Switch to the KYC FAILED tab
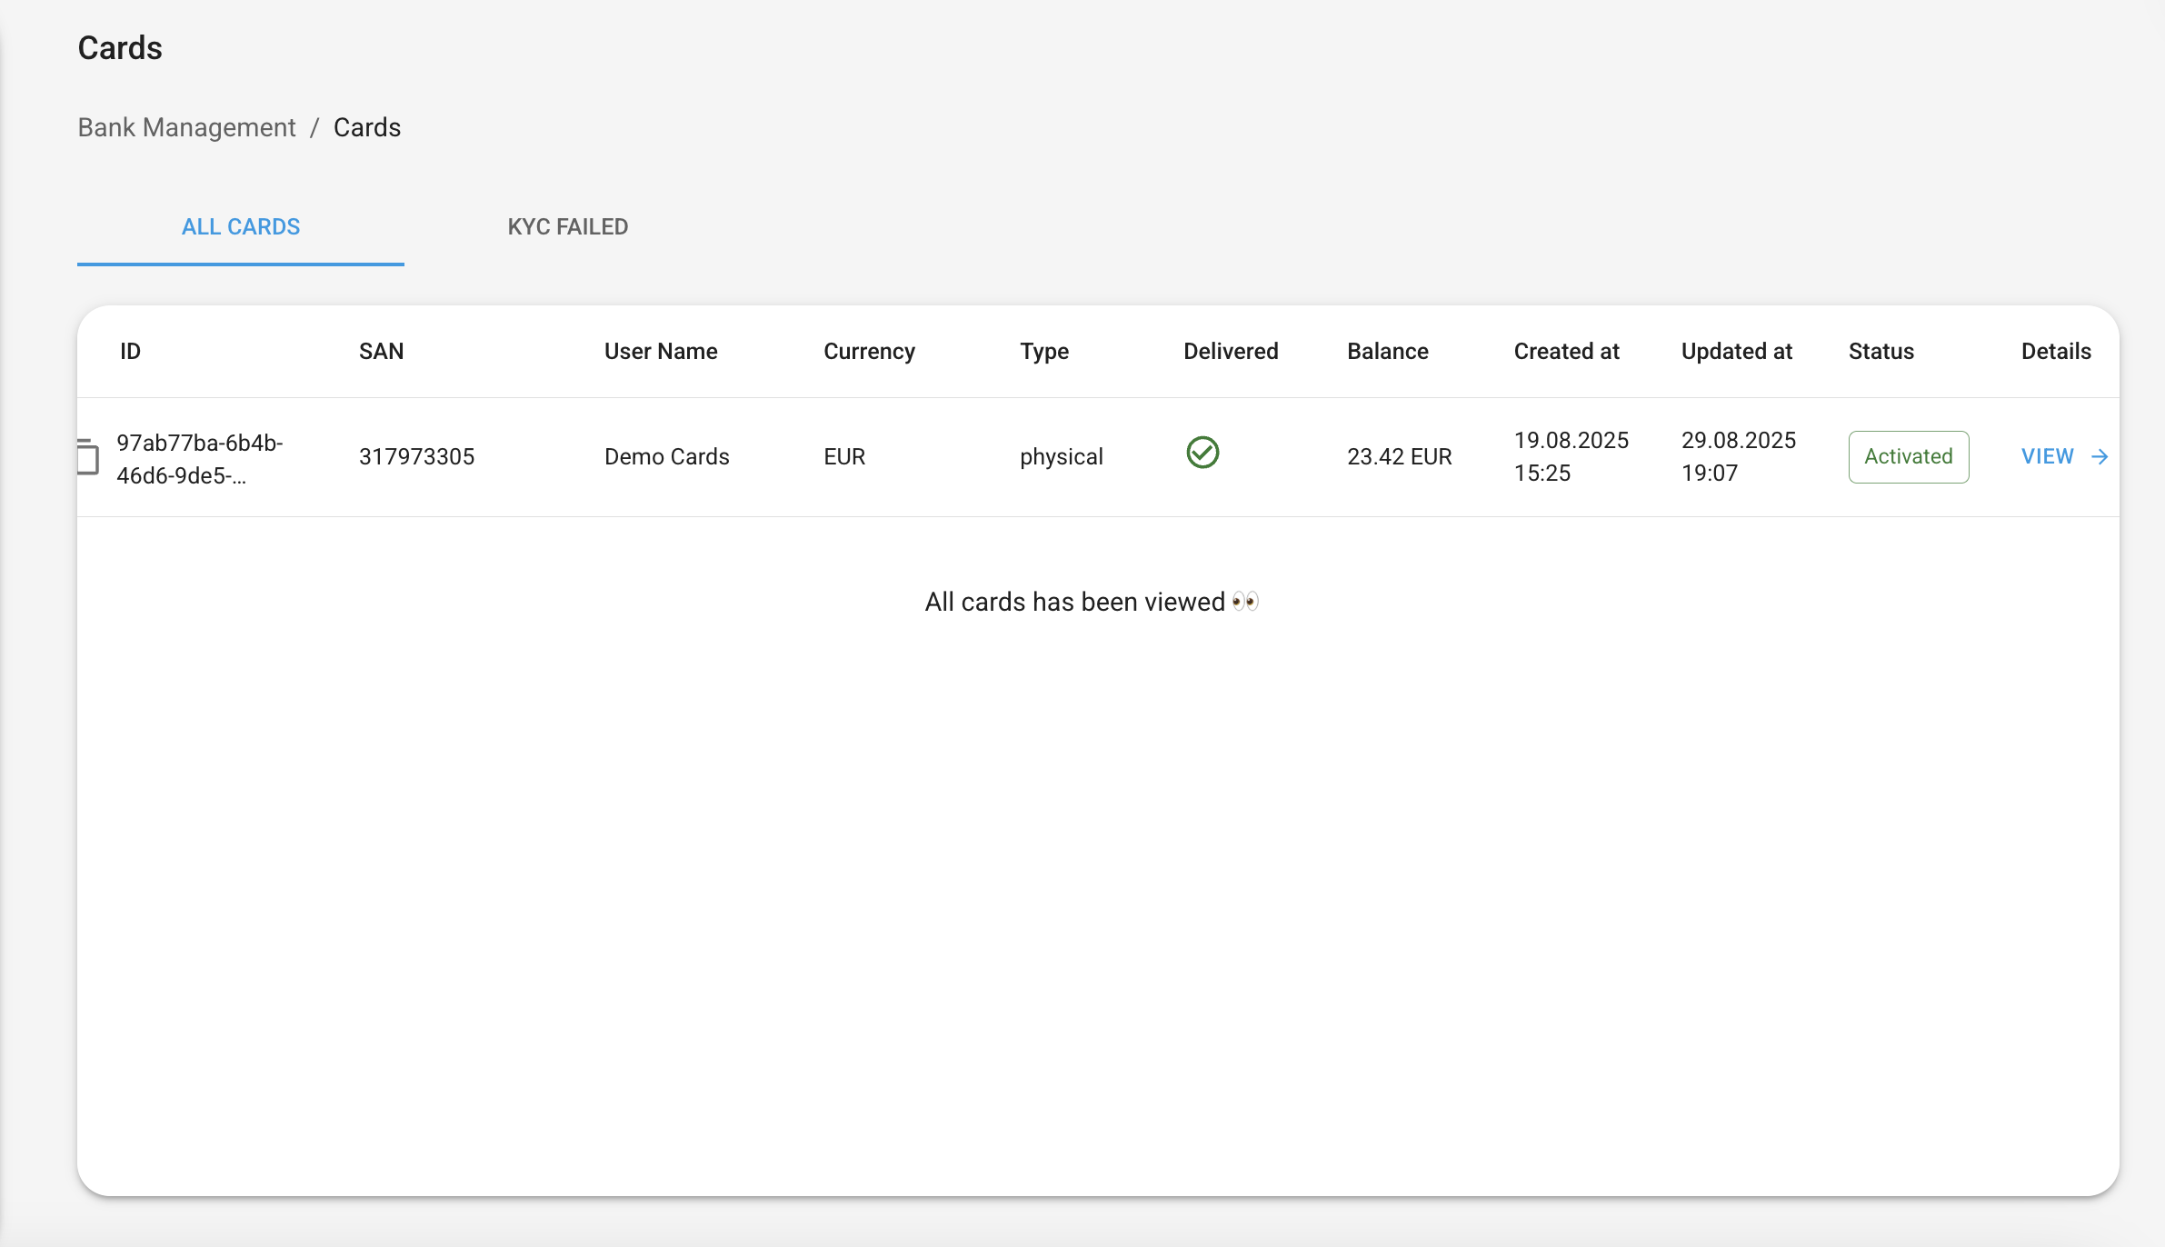 [x=567, y=226]
